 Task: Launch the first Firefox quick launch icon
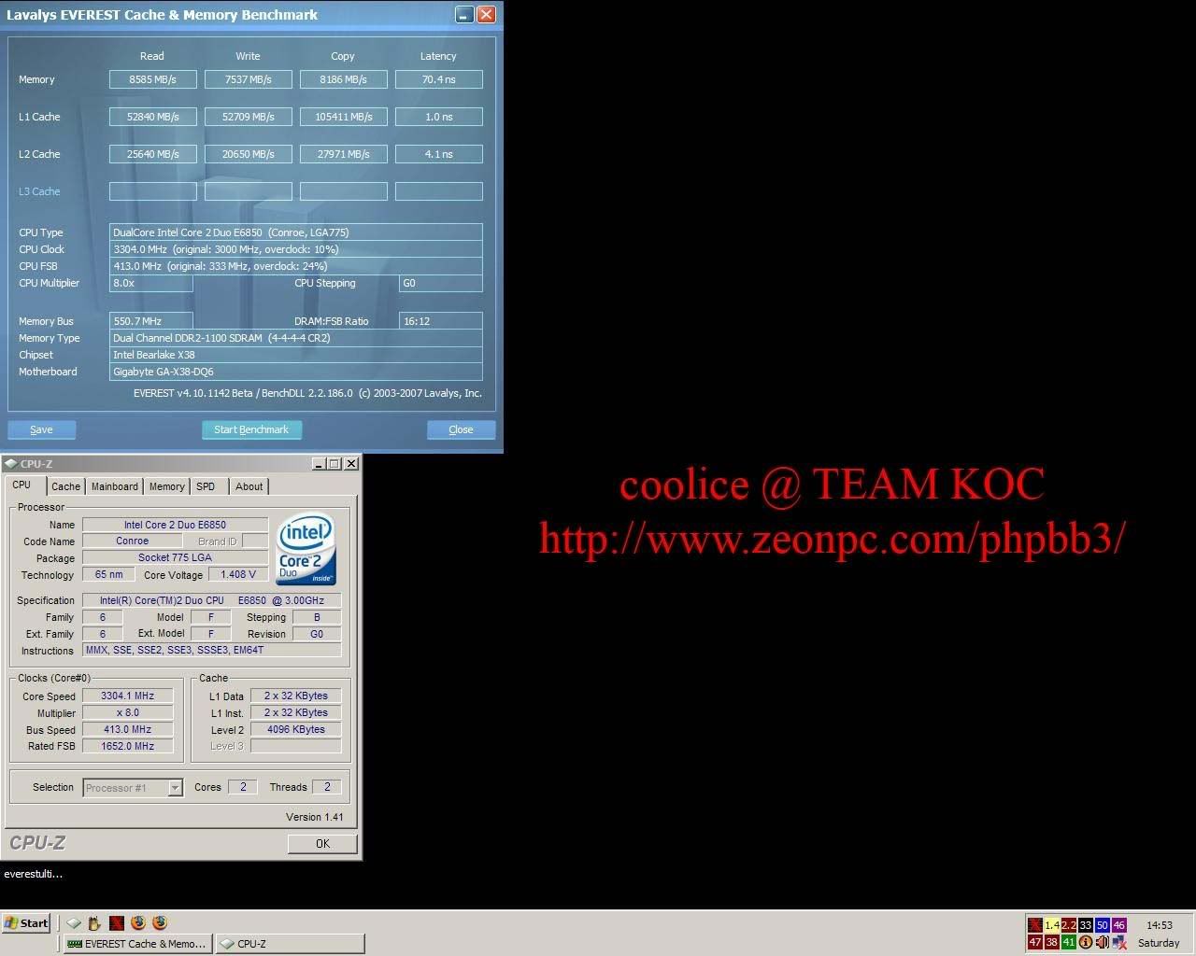pyautogui.click(x=138, y=923)
